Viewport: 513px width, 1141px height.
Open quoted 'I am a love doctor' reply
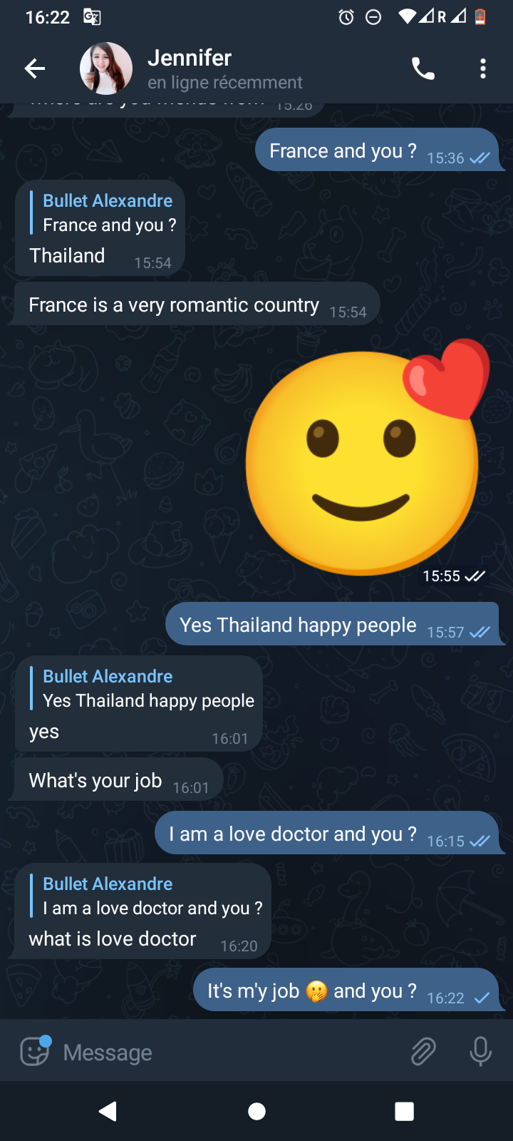click(147, 896)
